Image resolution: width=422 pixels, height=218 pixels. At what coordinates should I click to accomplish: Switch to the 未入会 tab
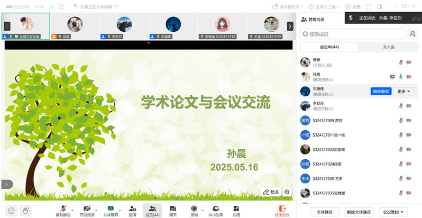(389, 47)
